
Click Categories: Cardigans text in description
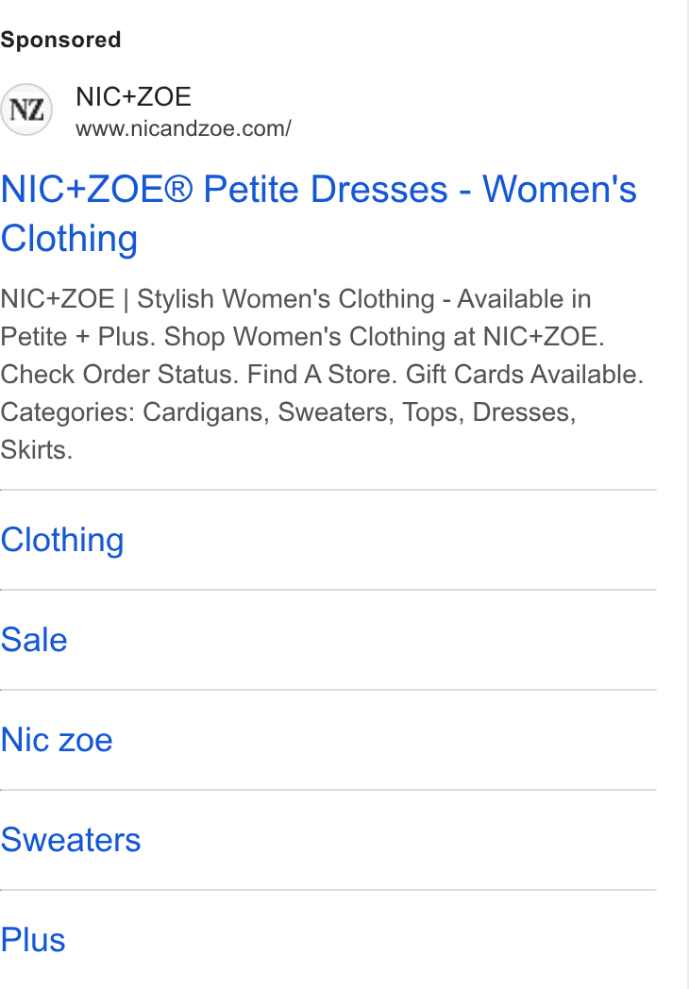coord(135,411)
